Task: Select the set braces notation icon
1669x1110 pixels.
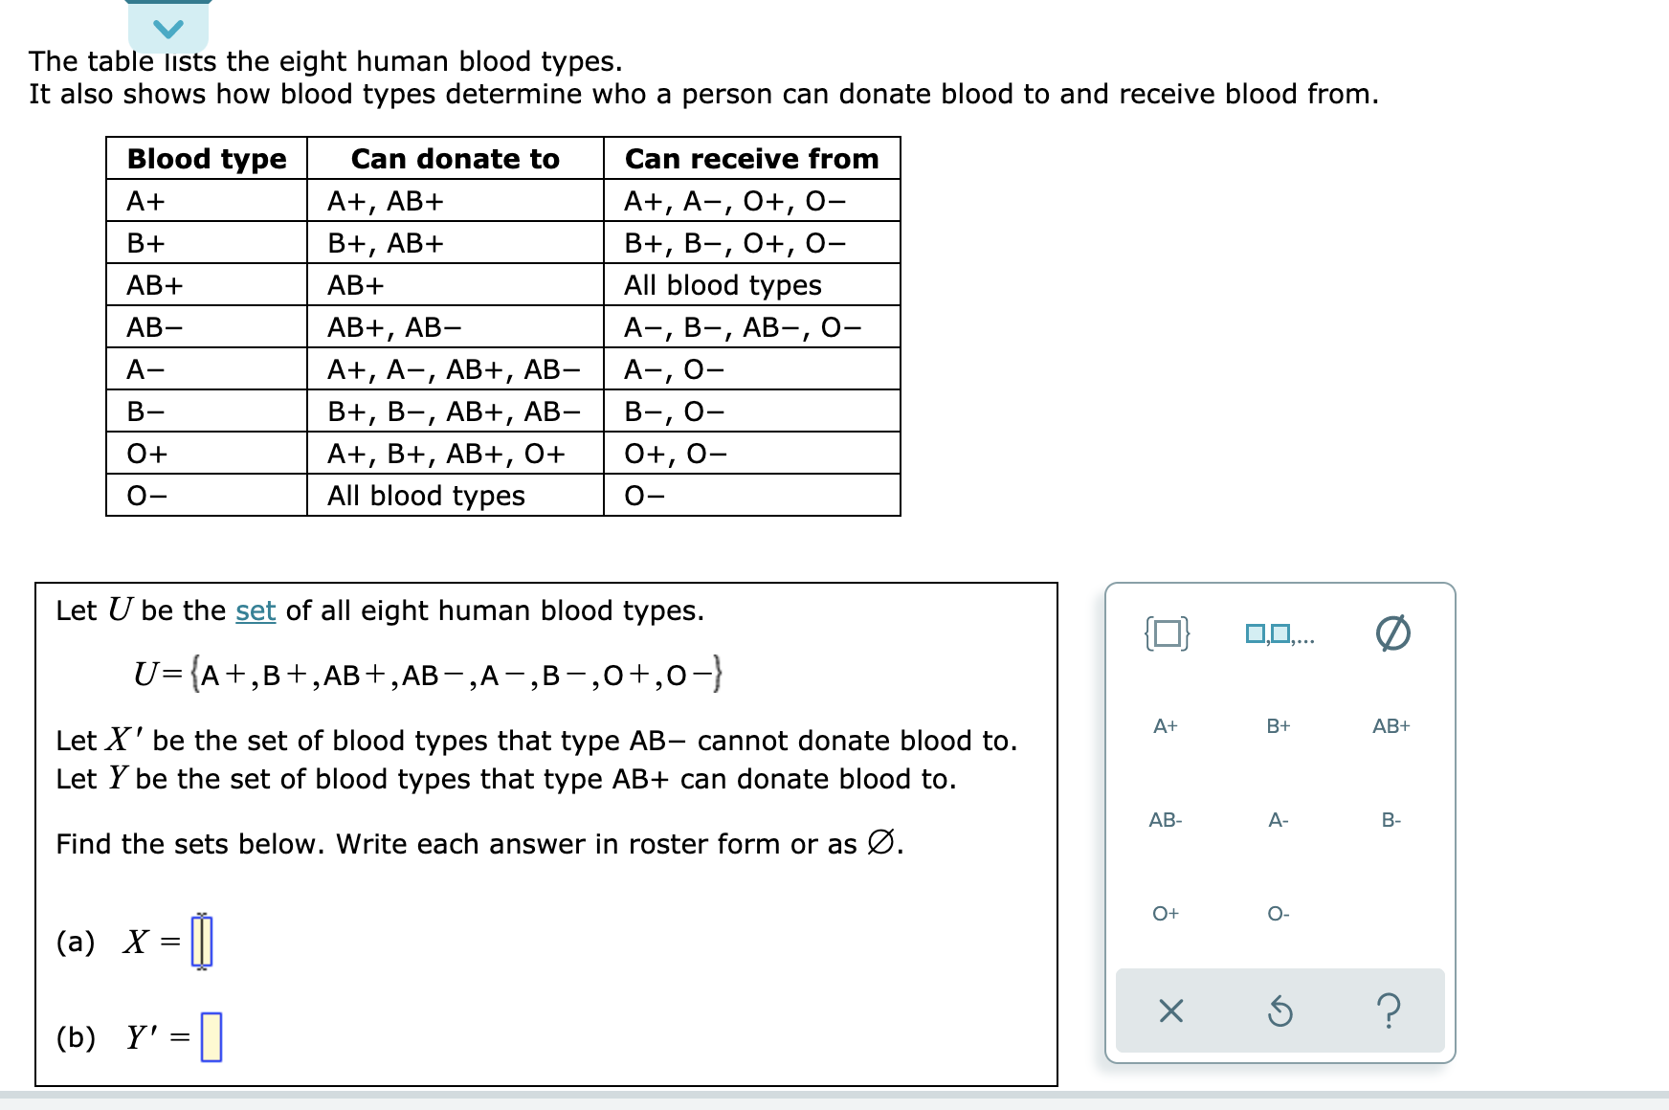Action: [x=1168, y=634]
